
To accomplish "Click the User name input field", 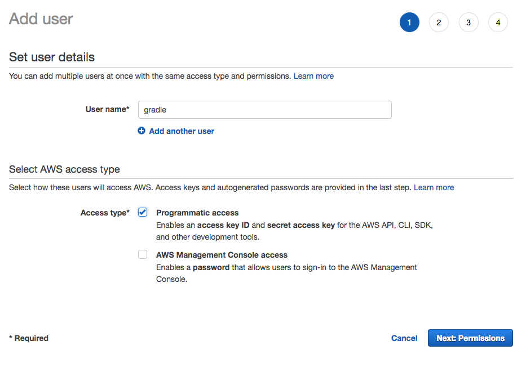I will 264,110.
